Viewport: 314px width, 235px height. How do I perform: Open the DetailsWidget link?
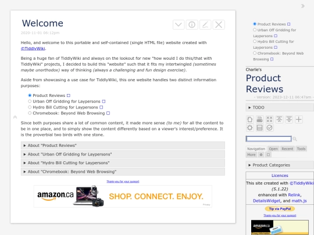click(266, 201)
